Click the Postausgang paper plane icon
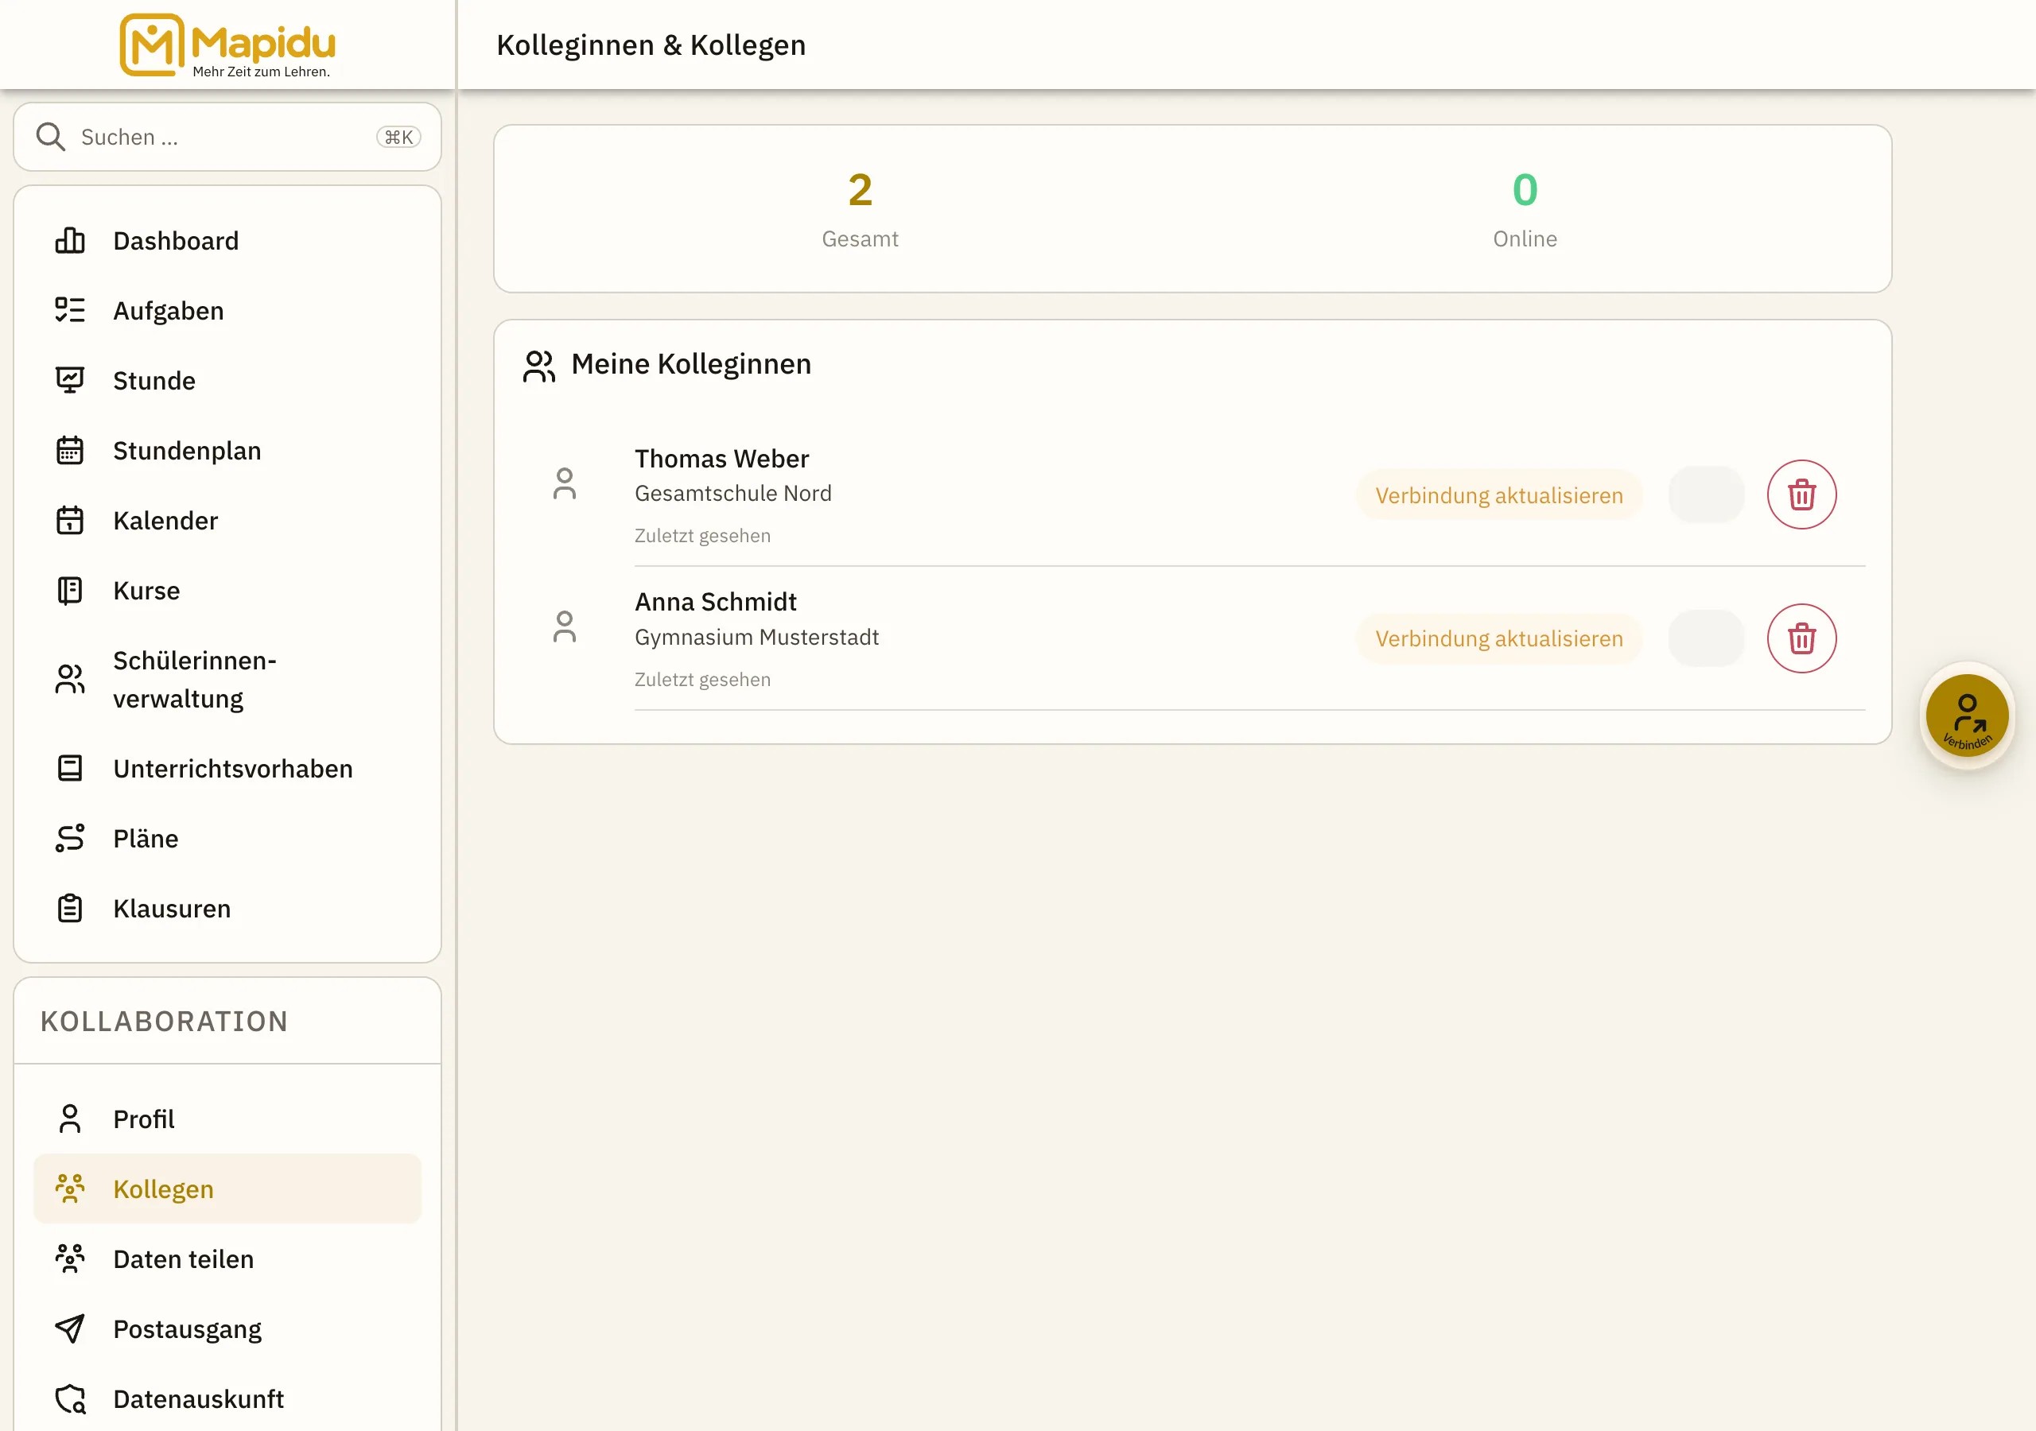Screen dimensions: 2036x1431 [70, 1329]
